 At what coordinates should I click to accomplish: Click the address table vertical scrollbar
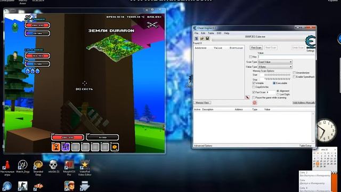click(x=313, y=127)
